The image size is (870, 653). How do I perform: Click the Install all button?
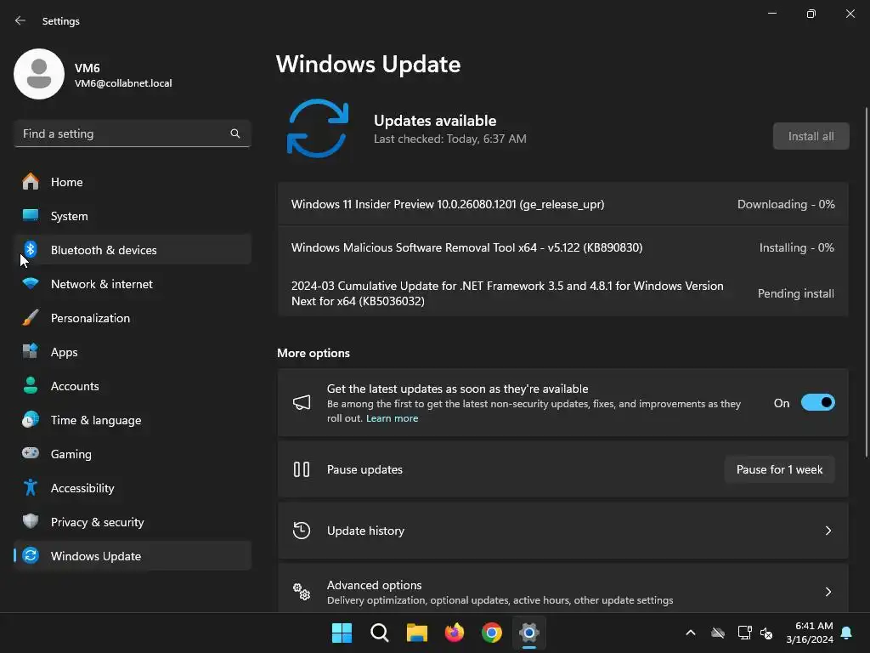pos(811,136)
